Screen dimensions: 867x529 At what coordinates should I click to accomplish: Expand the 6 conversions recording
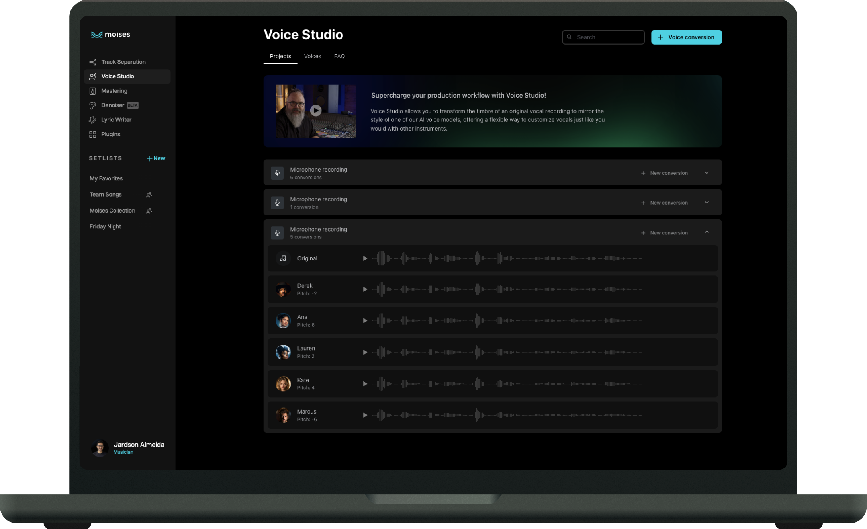pos(707,173)
